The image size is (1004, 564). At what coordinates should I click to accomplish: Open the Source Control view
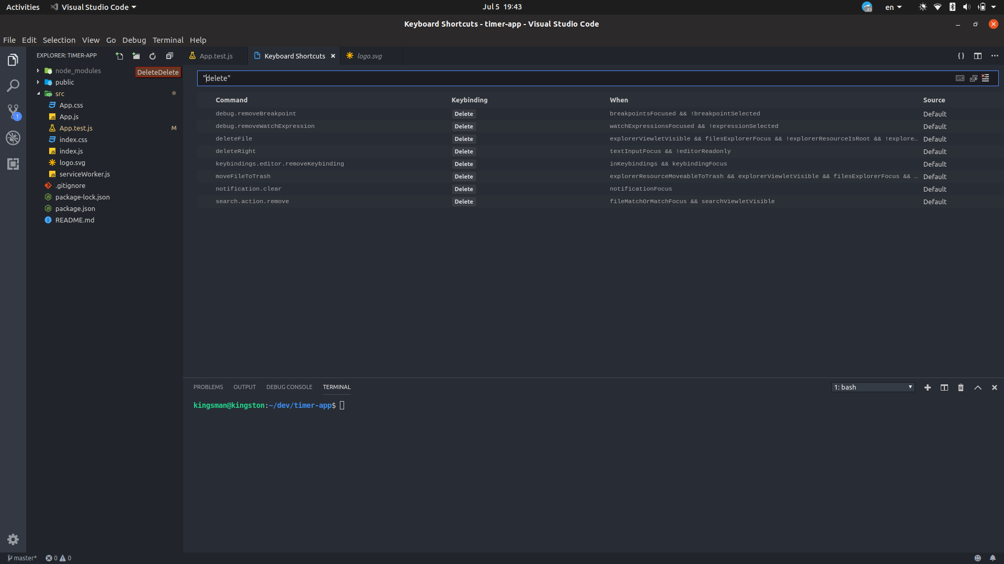(13, 112)
